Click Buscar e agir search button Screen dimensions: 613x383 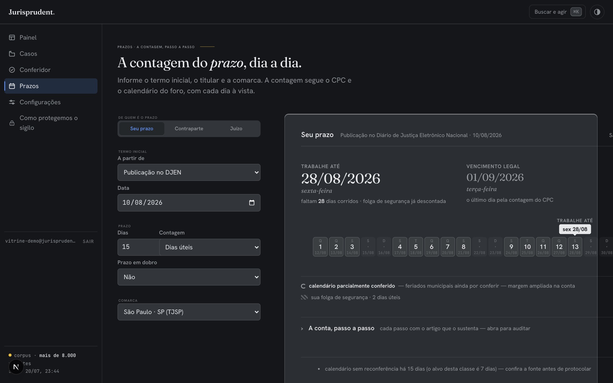tap(557, 12)
